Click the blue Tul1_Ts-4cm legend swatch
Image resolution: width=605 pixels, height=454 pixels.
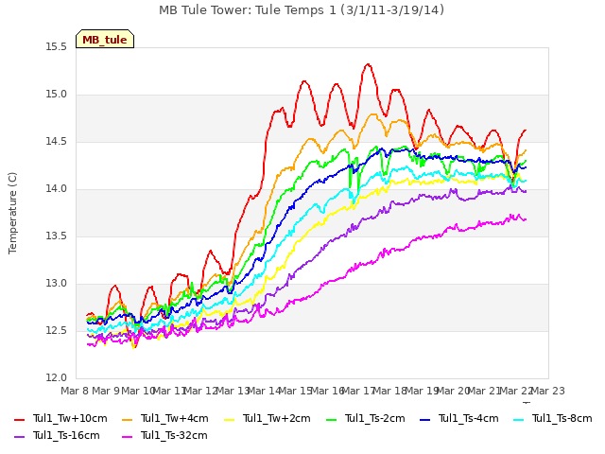point(424,419)
